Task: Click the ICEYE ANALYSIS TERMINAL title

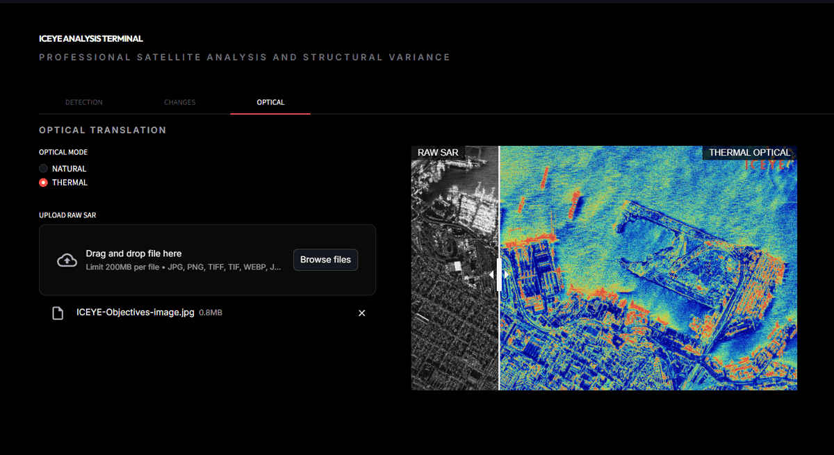Action: pyautogui.click(x=91, y=39)
